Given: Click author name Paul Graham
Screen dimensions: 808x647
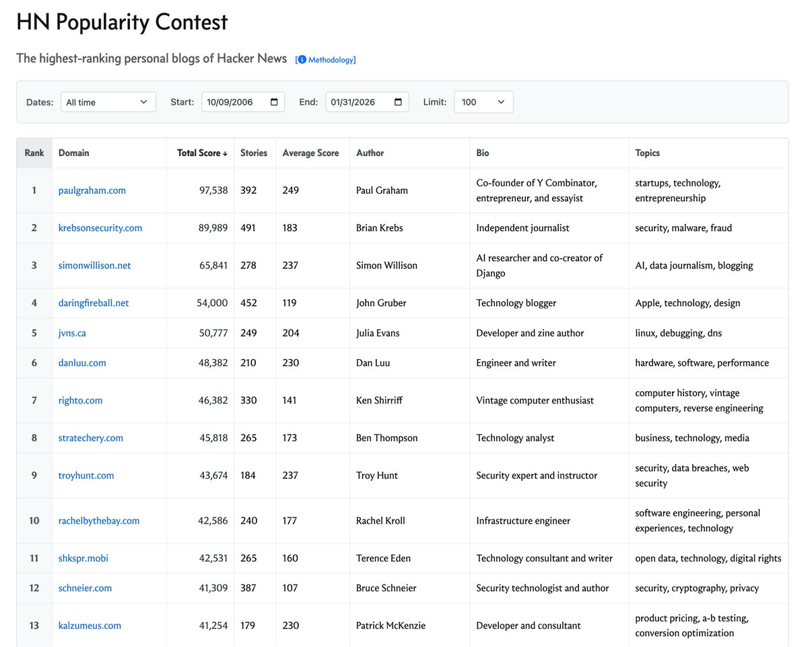Looking at the screenshot, I should (382, 190).
